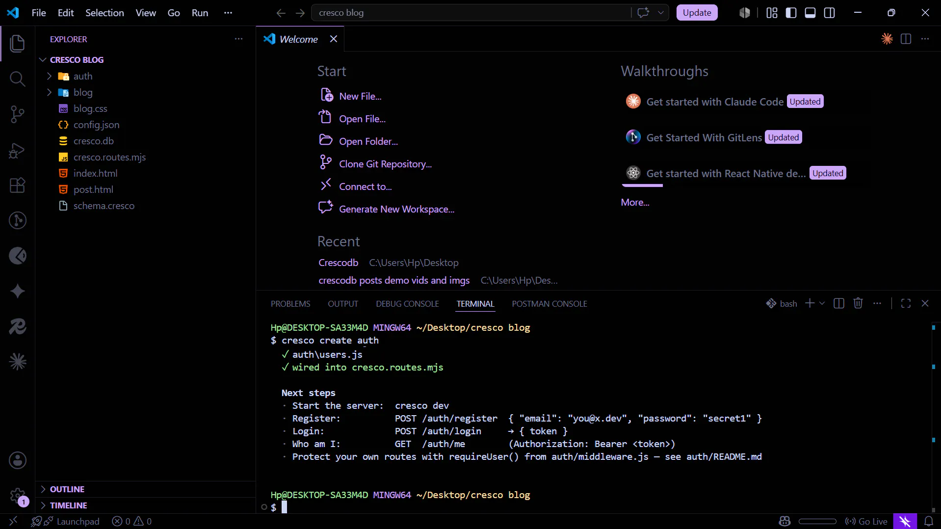
Task: Click the Copilot status bar icon
Action: 784,521
